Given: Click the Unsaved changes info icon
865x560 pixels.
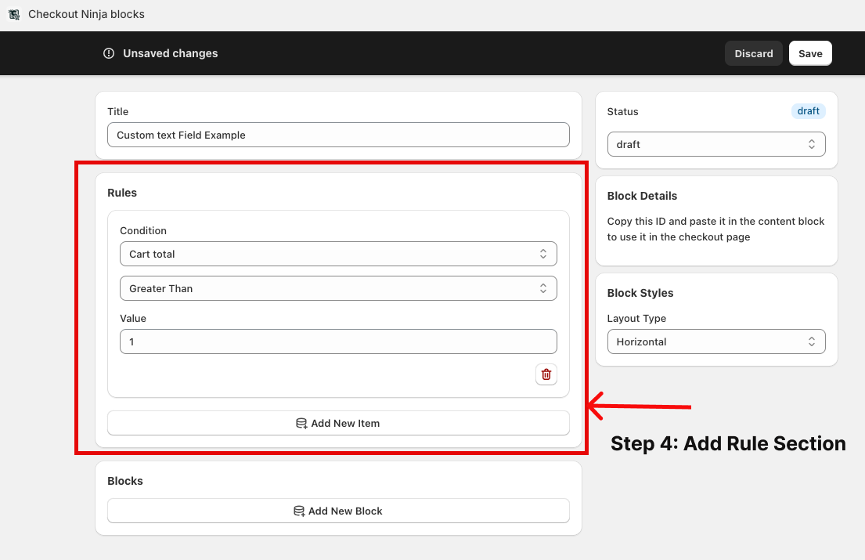Looking at the screenshot, I should pos(109,53).
